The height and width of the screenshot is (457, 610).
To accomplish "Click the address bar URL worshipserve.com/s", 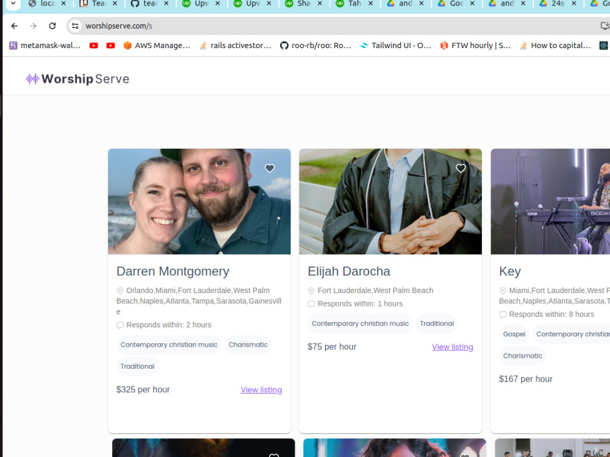I will click(x=119, y=26).
